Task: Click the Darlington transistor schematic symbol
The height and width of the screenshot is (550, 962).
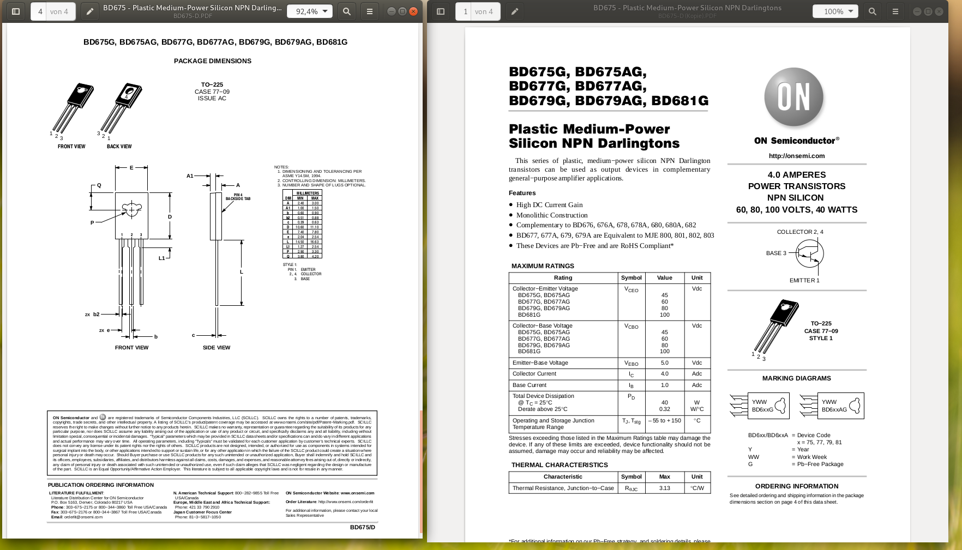Action: coord(809,254)
